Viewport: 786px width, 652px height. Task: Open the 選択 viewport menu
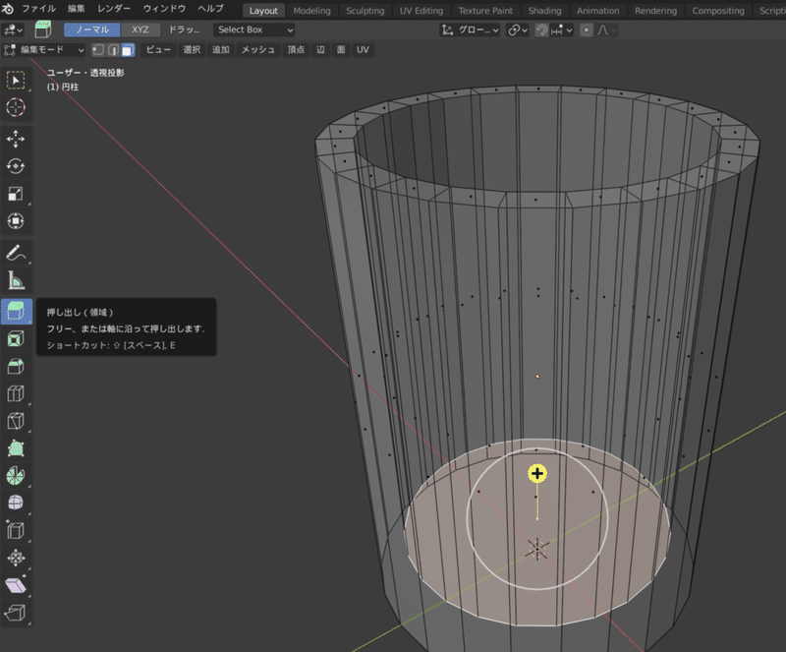coord(192,50)
